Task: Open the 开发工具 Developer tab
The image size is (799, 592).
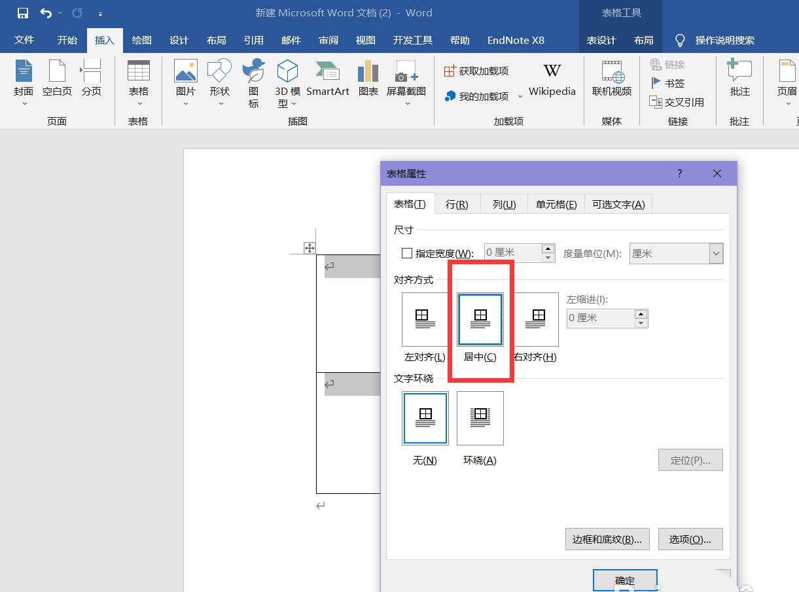Action: 413,40
